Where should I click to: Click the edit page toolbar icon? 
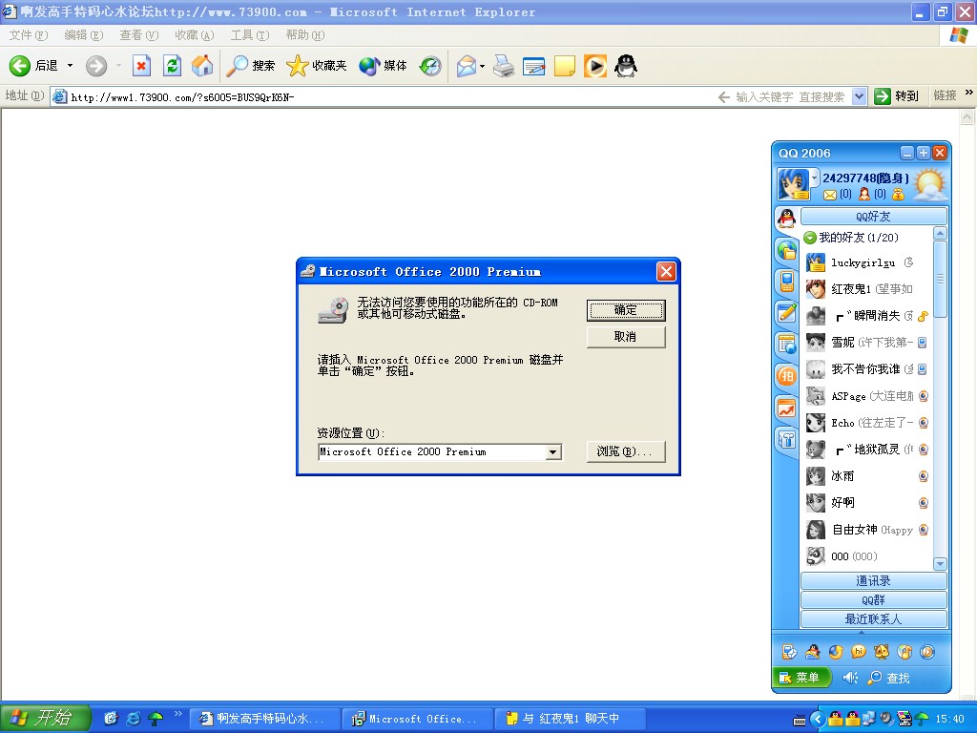pos(534,66)
